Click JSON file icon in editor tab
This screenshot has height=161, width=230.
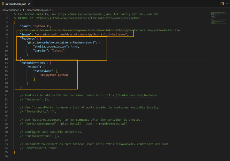[3, 4]
